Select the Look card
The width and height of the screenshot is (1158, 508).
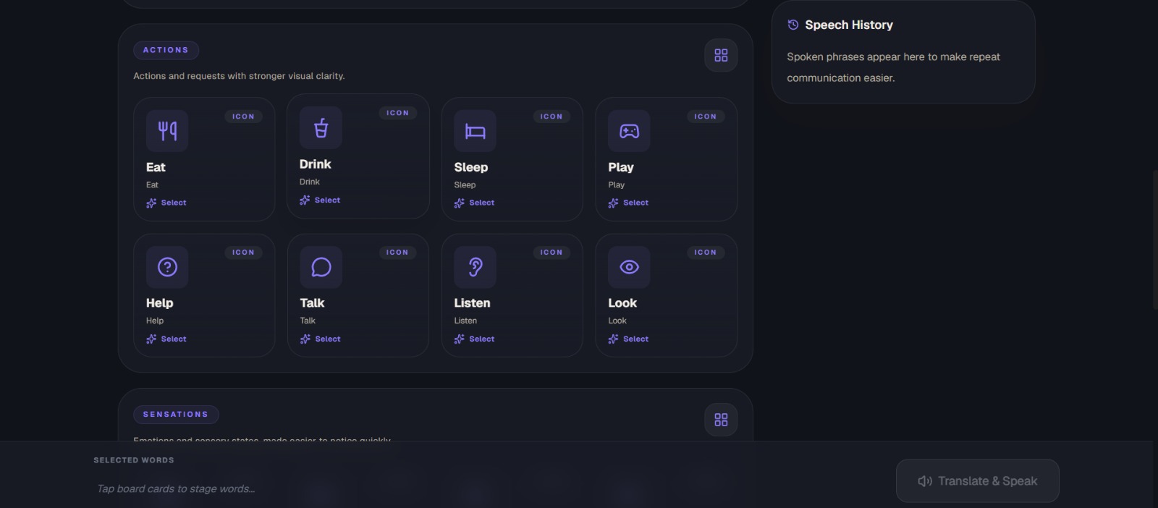(666, 295)
